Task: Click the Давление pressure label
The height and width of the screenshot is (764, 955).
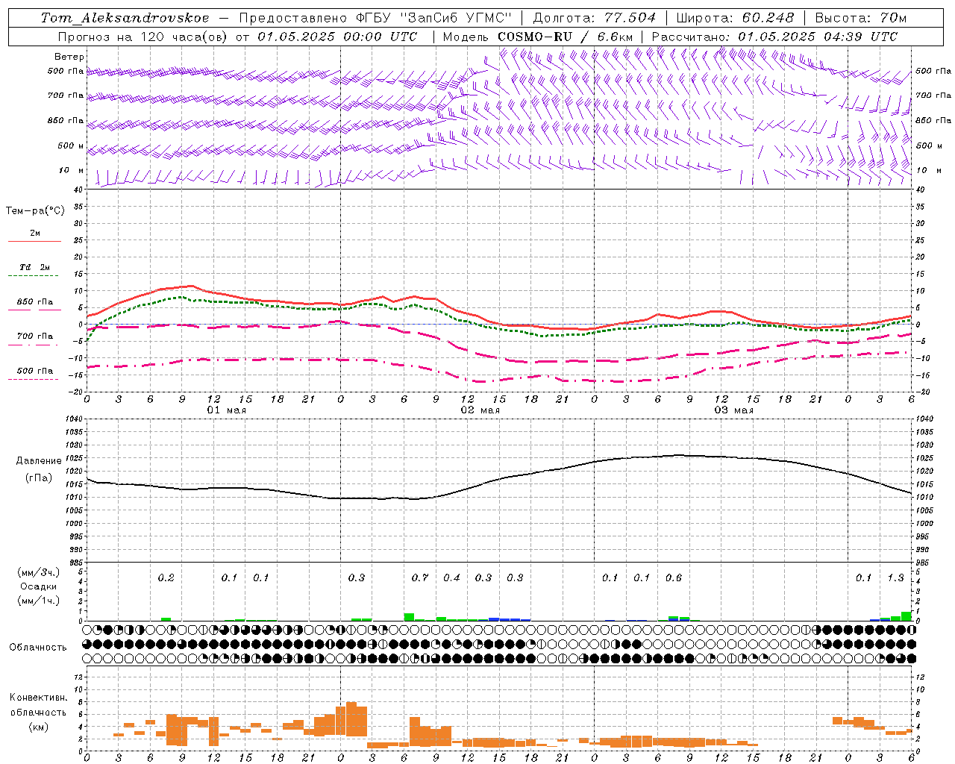Action: (x=39, y=461)
